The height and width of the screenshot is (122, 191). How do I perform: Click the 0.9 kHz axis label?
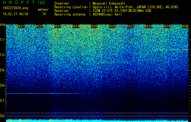point(2,70)
